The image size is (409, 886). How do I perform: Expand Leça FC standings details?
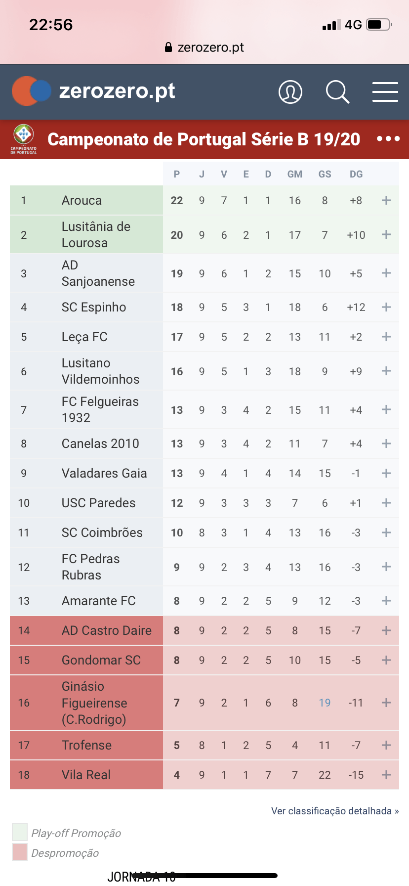pos(386,337)
